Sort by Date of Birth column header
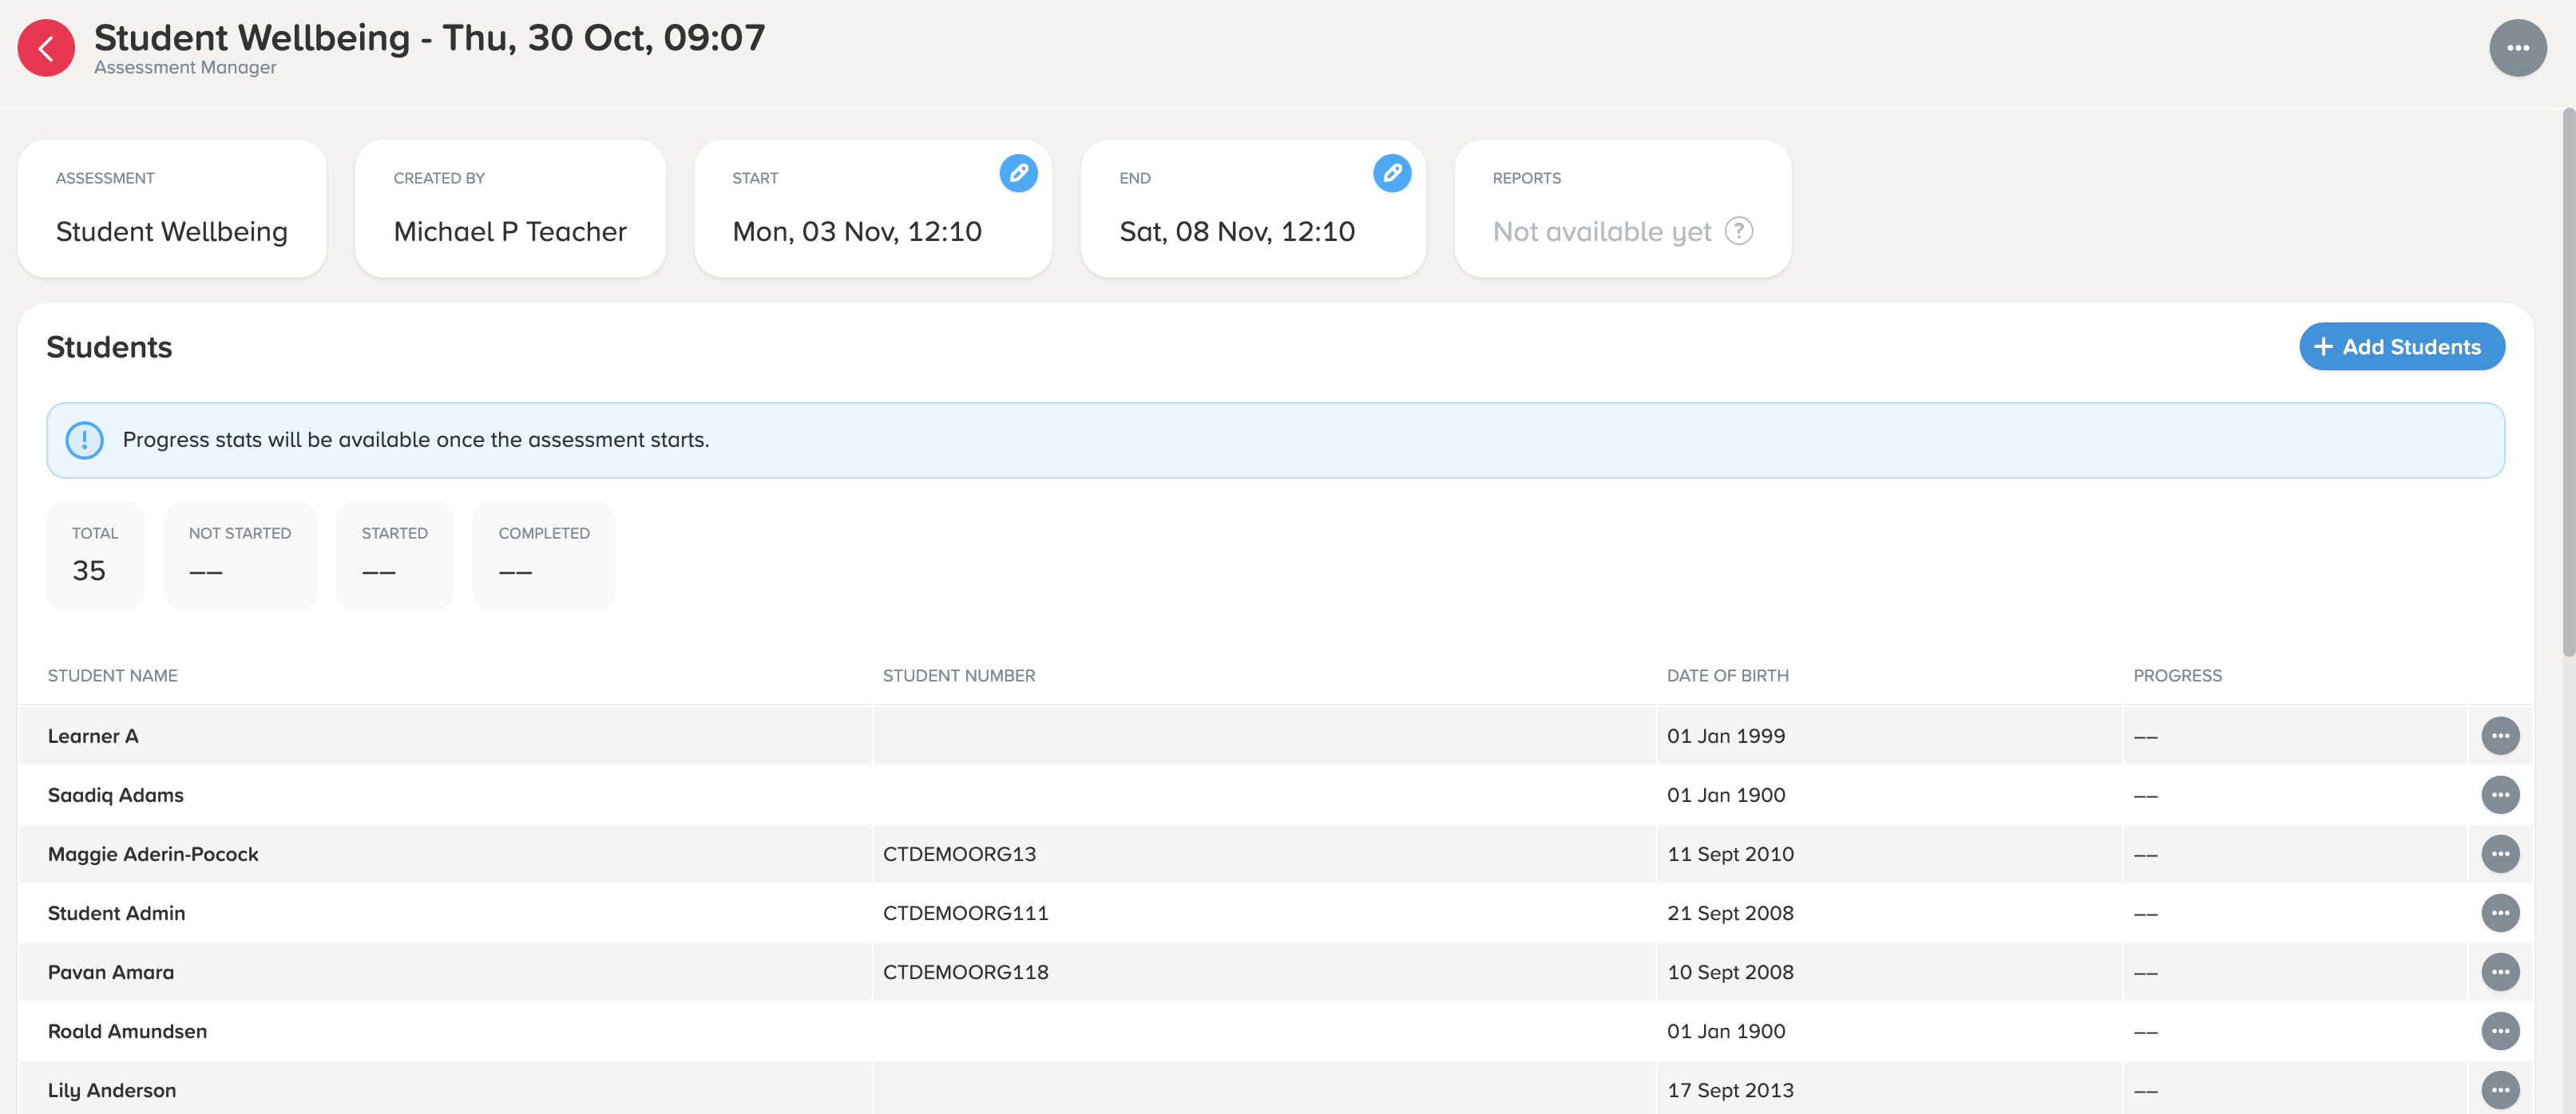 tap(1727, 675)
